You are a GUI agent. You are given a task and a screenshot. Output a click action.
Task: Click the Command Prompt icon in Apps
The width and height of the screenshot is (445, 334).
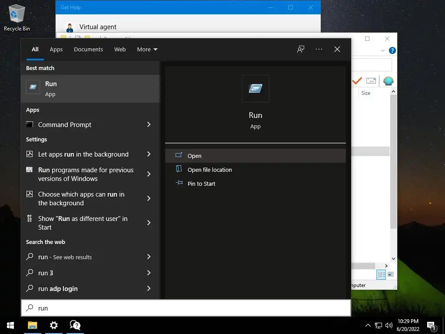[30, 124]
